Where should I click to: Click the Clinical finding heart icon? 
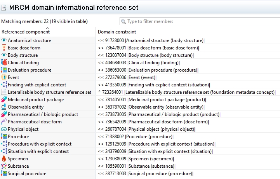coord(4,63)
